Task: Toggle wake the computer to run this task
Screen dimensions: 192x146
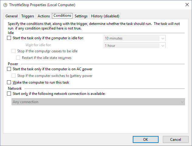Action: tap(9, 82)
